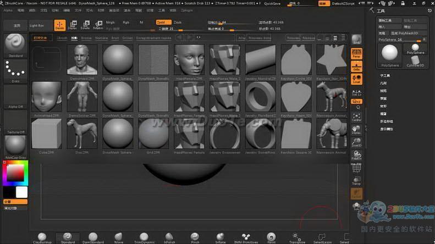Expand the 几何 geometry section
The width and height of the screenshot is (435, 244).
click(x=383, y=83)
